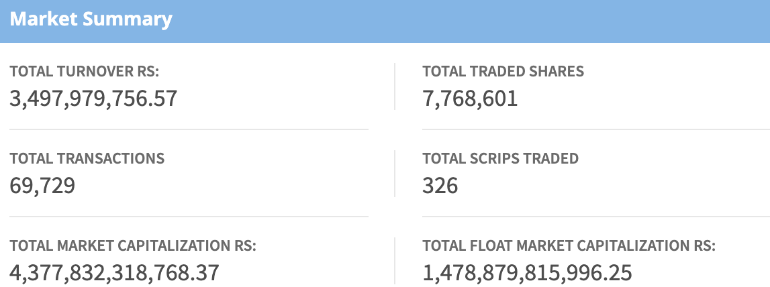The width and height of the screenshot is (770, 287).
Task: Select the Total Turnover Rs label
Action: coord(85,71)
